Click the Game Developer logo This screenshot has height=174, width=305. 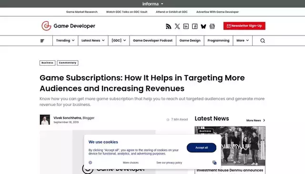click(68, 26)
